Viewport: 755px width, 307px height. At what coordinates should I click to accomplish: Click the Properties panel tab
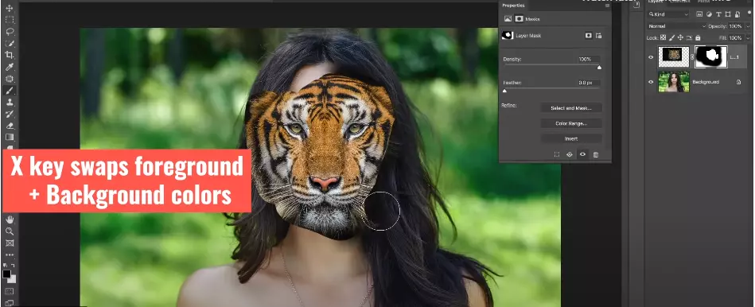[513, 6]
